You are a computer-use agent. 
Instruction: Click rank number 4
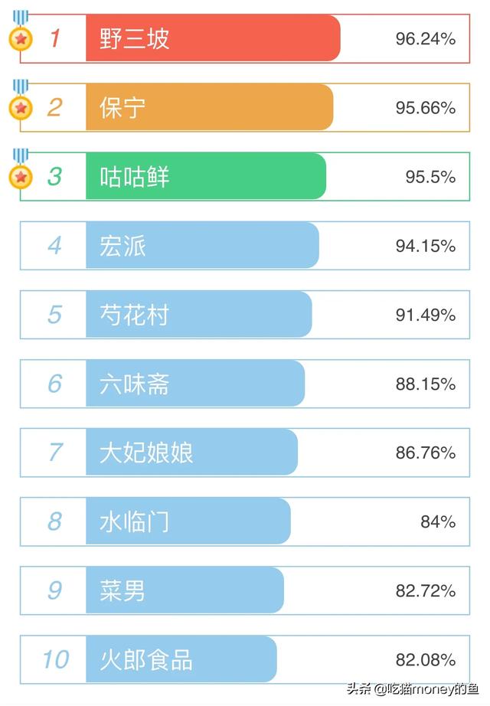click(54, 246)
